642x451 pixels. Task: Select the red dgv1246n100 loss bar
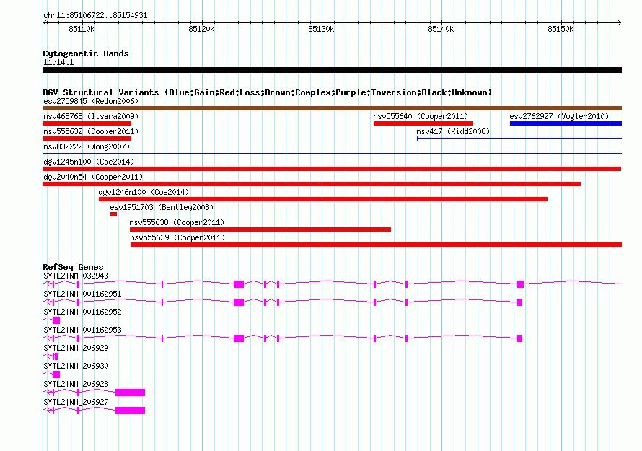323,199
